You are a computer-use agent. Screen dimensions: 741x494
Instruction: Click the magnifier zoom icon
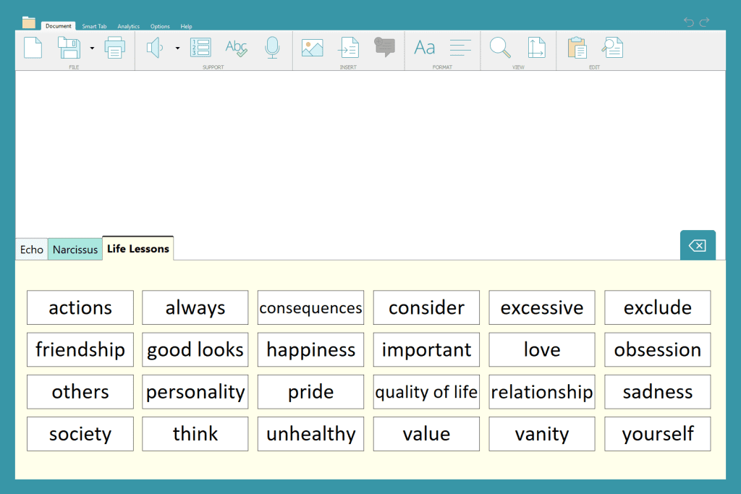pos(500,48)
